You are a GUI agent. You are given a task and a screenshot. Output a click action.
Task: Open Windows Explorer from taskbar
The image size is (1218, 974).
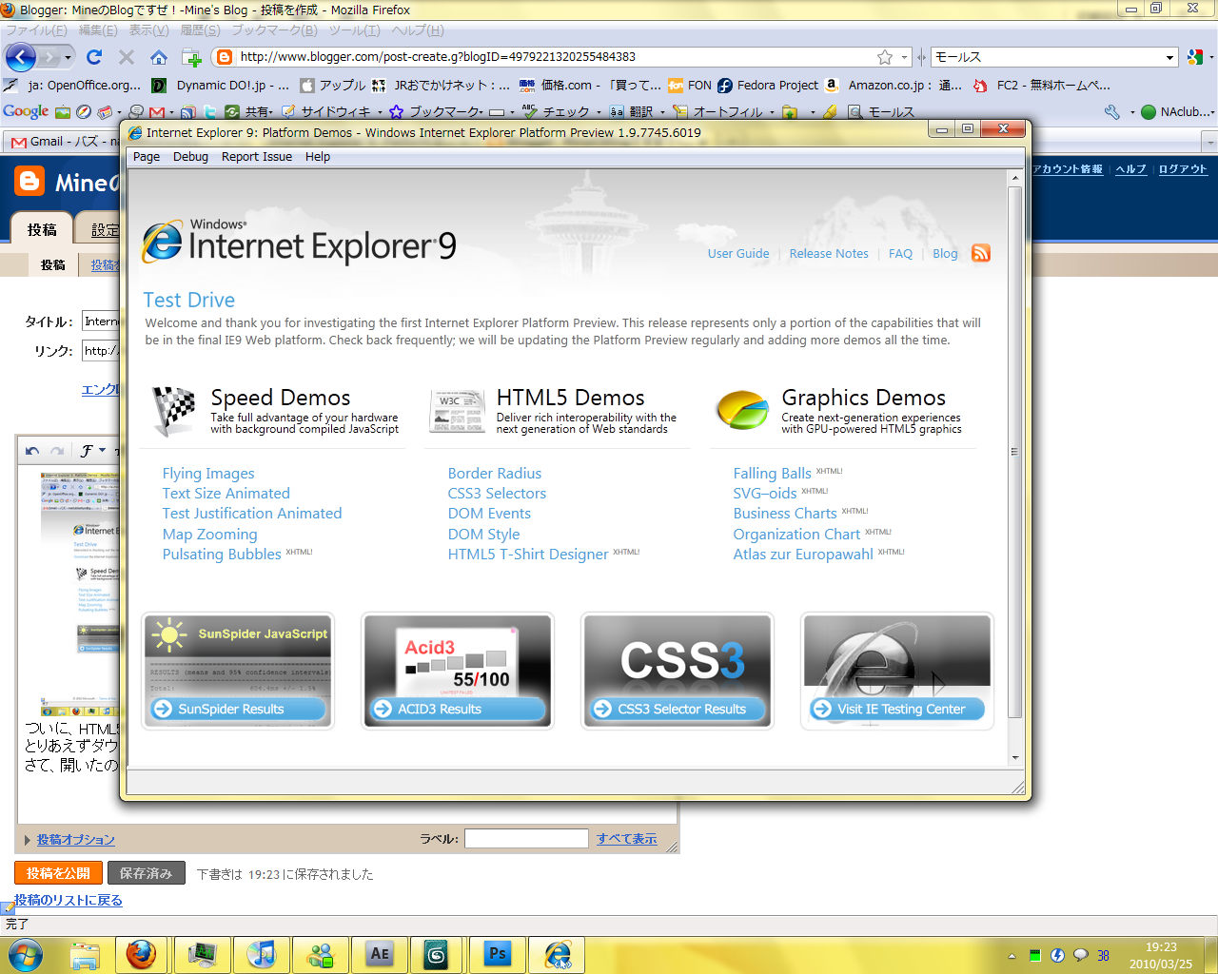tap(85, 954)
